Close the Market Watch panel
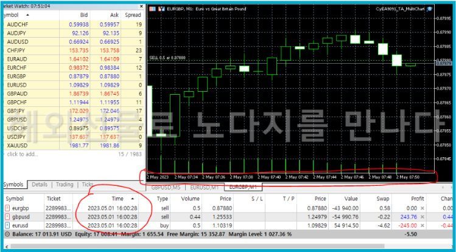 coord(141,6)
